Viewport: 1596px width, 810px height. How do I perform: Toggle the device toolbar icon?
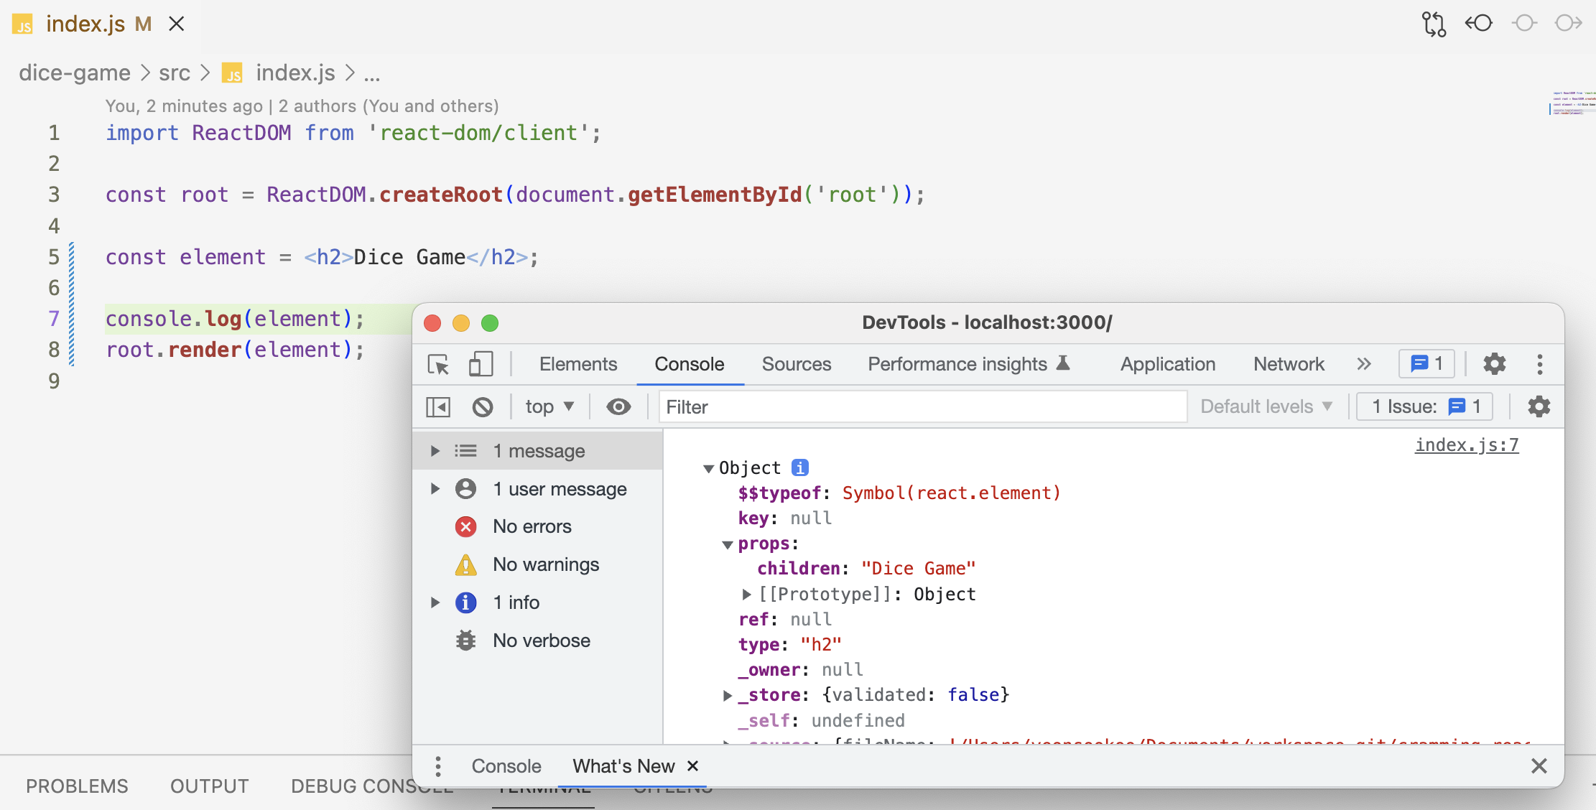481,364
